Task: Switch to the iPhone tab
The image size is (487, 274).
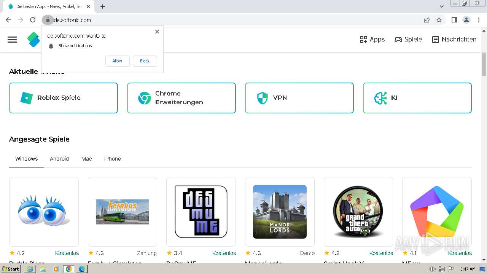Action: [x=113, y=159]
